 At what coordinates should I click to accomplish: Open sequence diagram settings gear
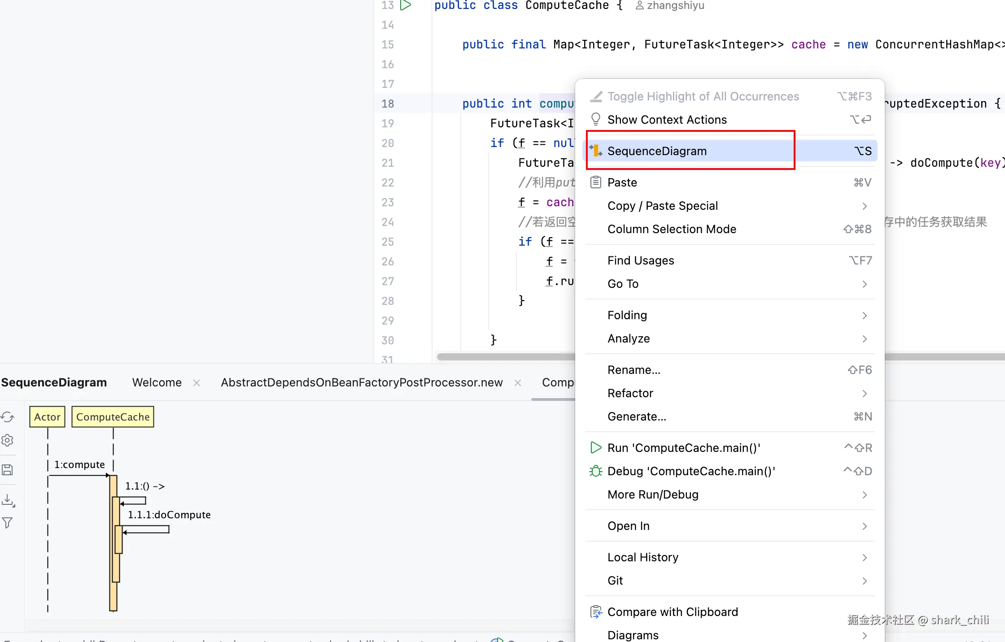point(8,440)
